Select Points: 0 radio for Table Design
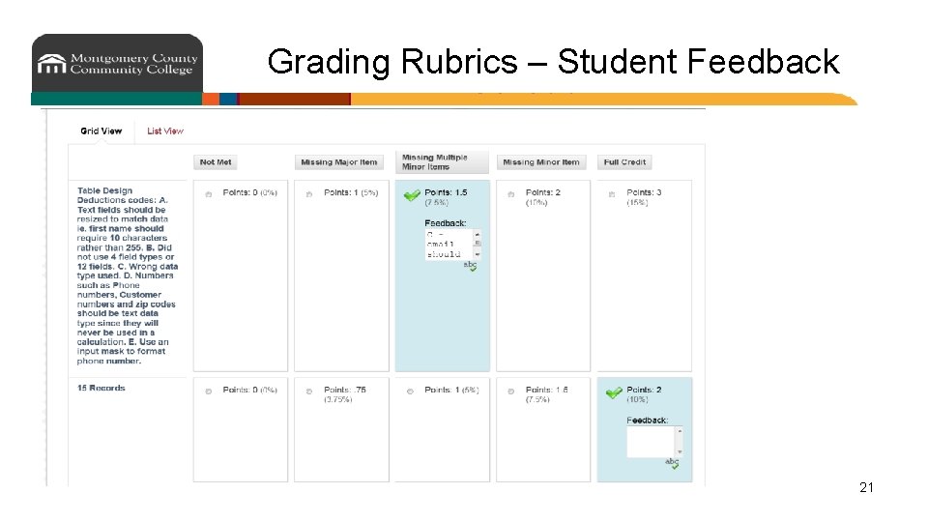This screenshot has height=522, width=928. tap(209, 194)
